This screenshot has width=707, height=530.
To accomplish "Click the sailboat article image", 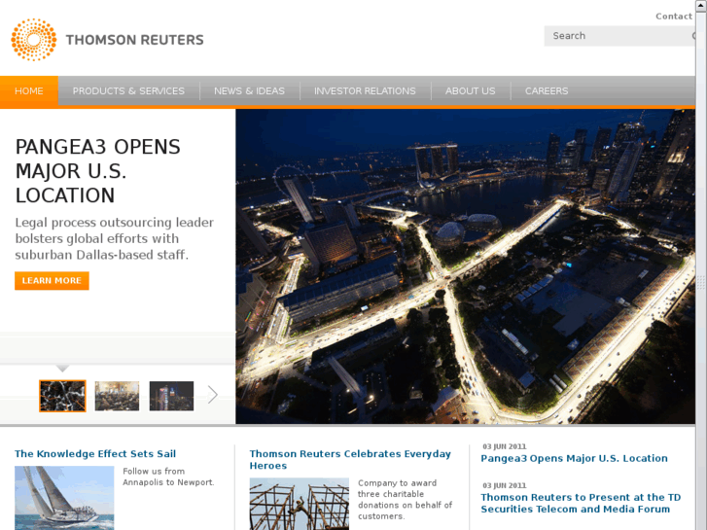I will pyautogui.click(x=64, y=498).
